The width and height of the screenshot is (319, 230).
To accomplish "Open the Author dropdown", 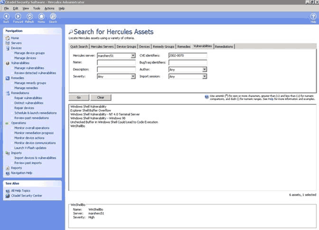I will 204,69.
